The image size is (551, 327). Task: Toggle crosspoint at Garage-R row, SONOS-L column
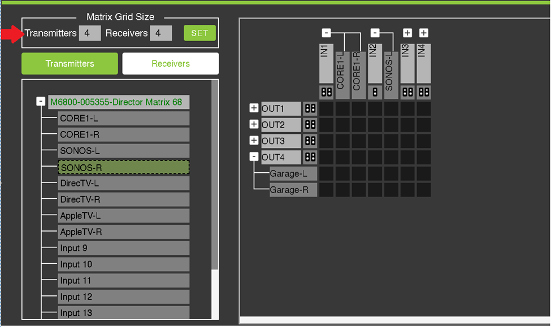click(x=391, y=190)
